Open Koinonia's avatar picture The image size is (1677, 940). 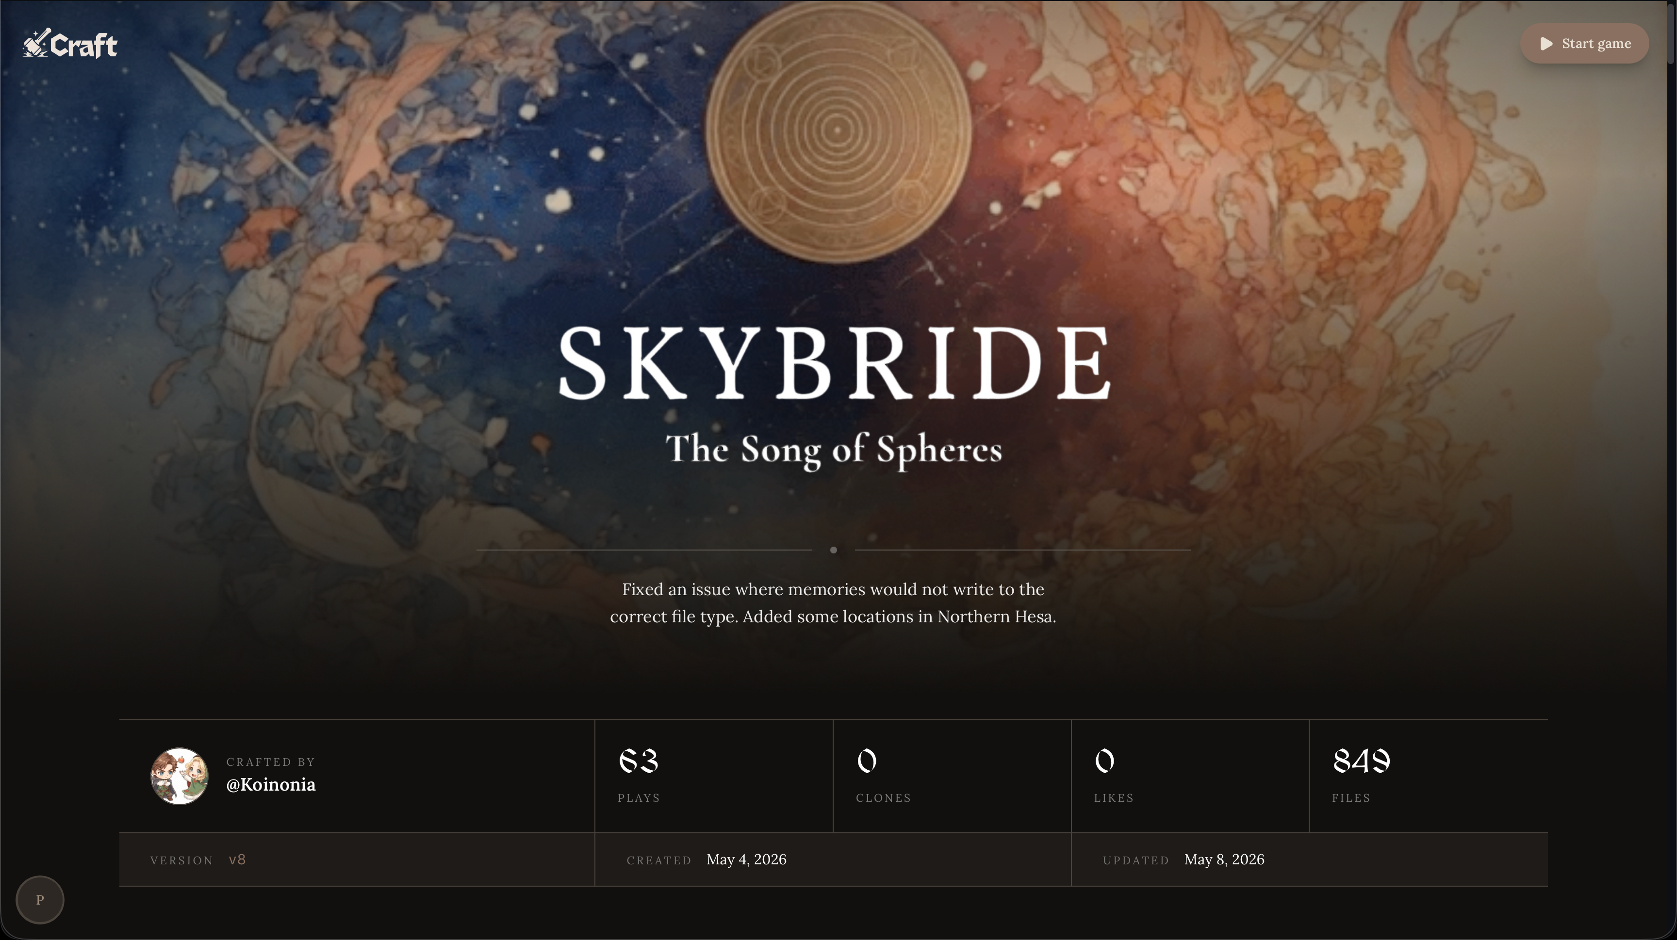point(179,776)
